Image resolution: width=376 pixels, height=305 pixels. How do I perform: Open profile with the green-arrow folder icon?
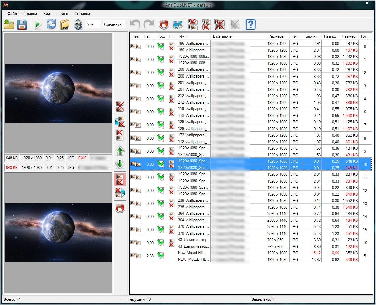pos(9,24)
